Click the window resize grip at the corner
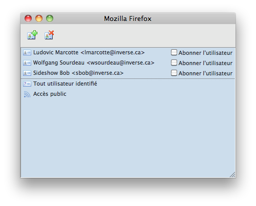This screenshot has width=256, height=206. coord(232,175)
